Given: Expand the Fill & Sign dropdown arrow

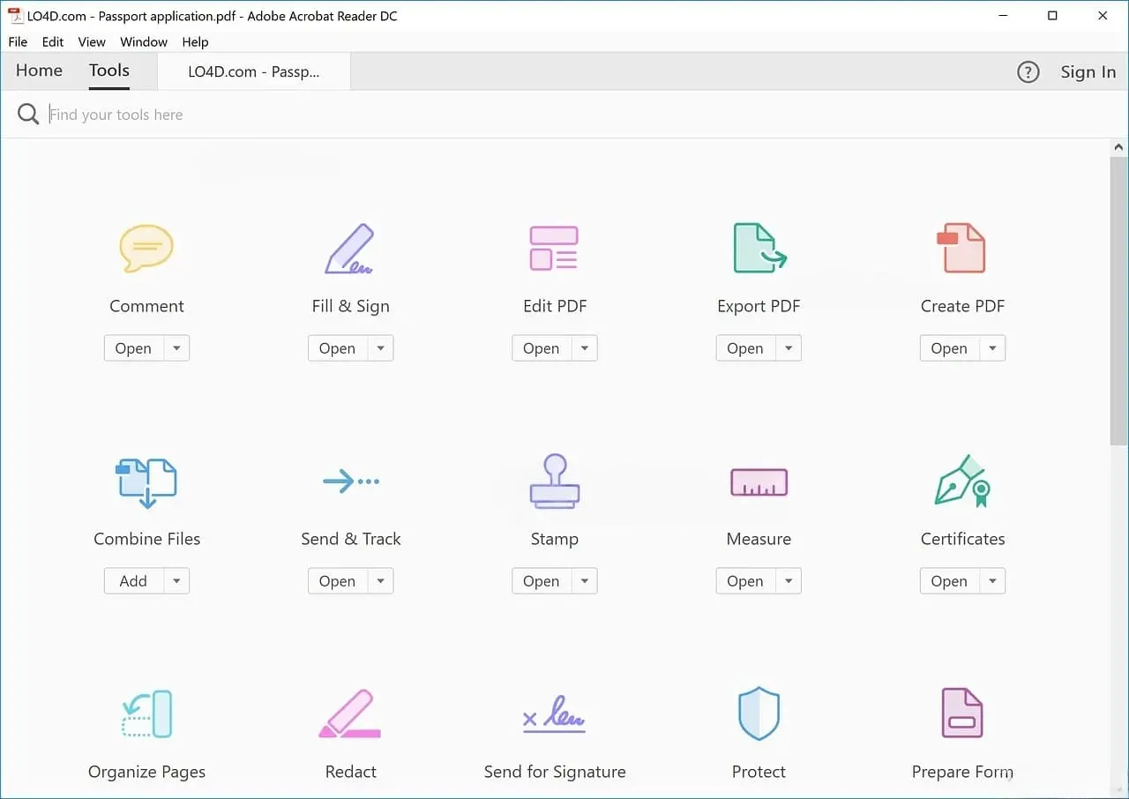Looking at the screenshot, I should click(380, 348).
